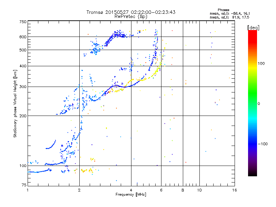
Task: Click the y-axis "750" tick label
Action: pyautogui.click(x=23, y=22)
